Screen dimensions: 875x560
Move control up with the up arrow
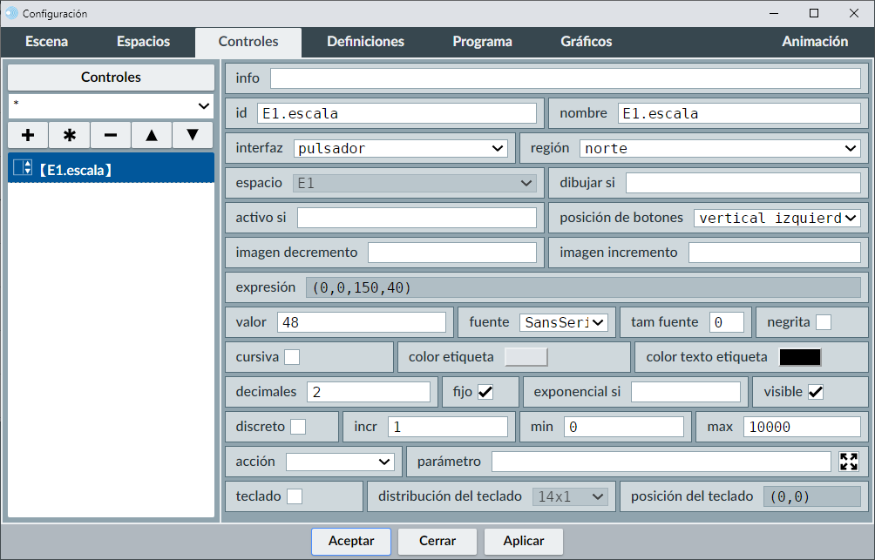pos(152,135)
